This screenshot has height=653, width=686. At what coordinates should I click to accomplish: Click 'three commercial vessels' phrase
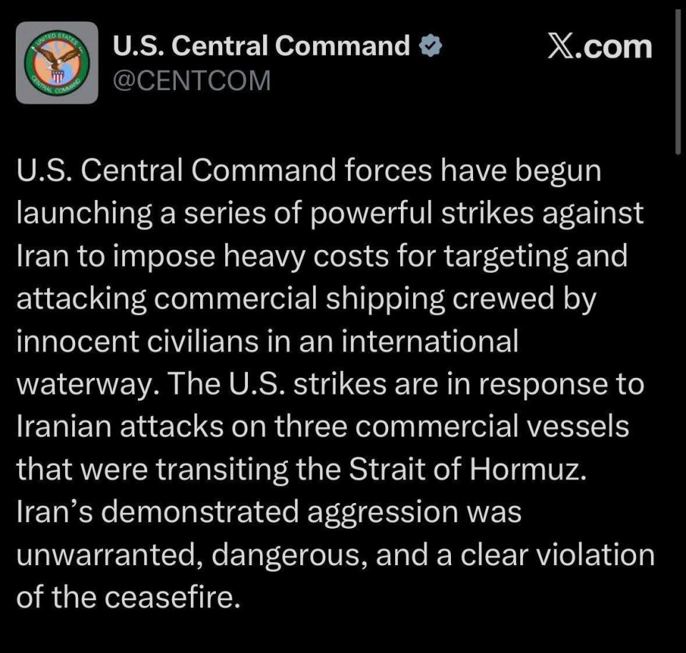pos(452,427)
